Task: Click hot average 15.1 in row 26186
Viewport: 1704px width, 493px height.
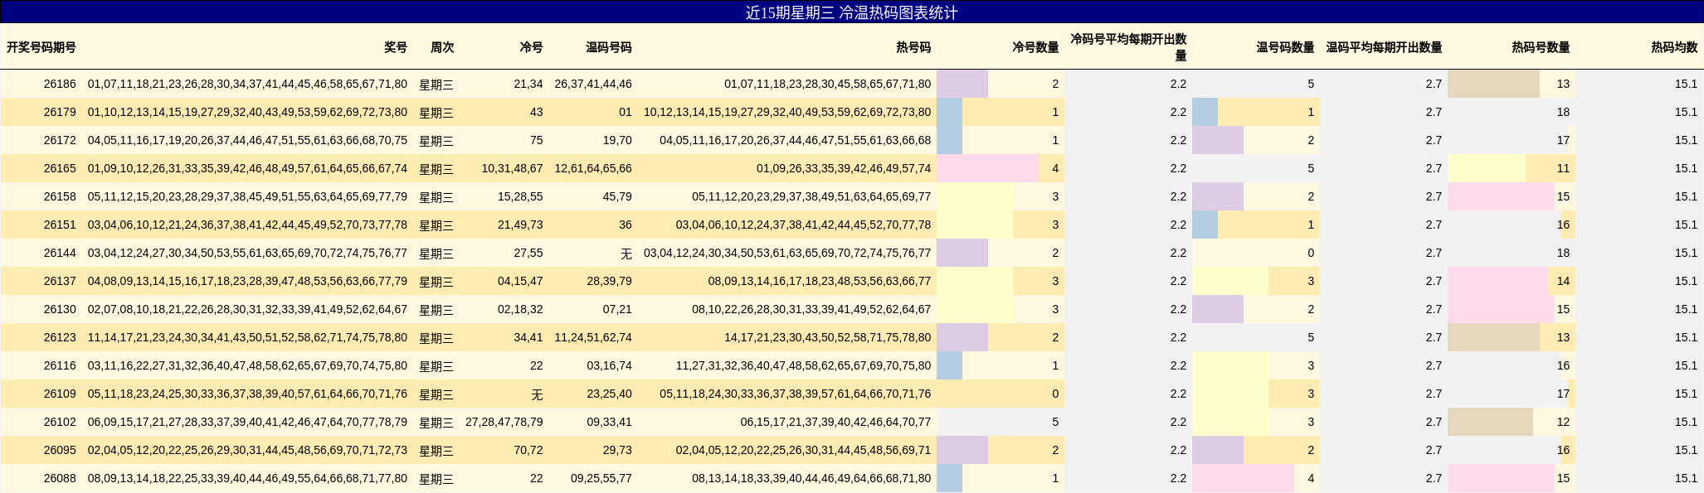Action: tap(1686, 84)
